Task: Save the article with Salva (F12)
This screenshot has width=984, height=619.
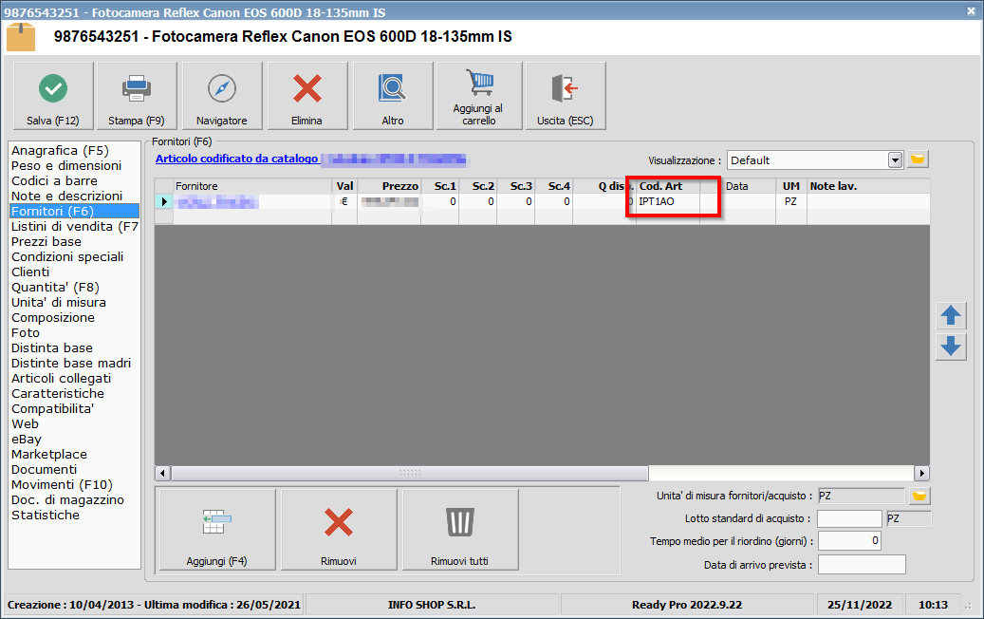Action: point(53,96)
